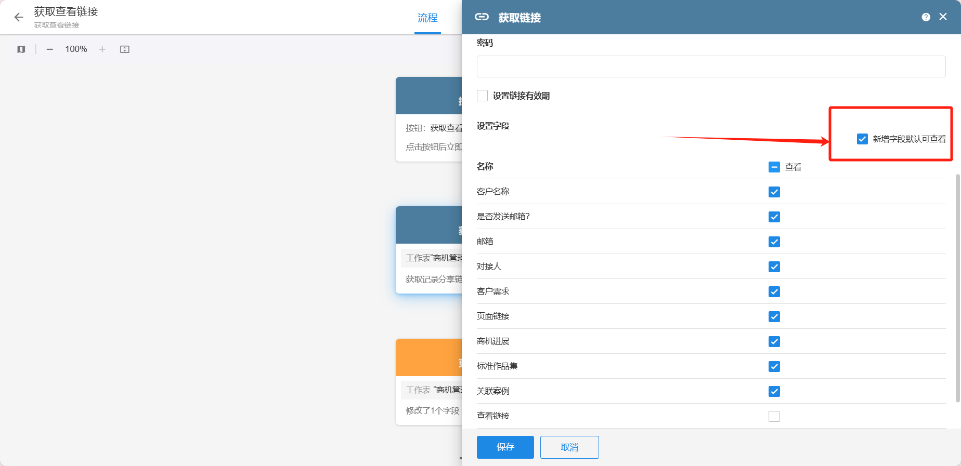Uncheck 查看 for 客户名称 field
The image size is (961, 466).
774,192
